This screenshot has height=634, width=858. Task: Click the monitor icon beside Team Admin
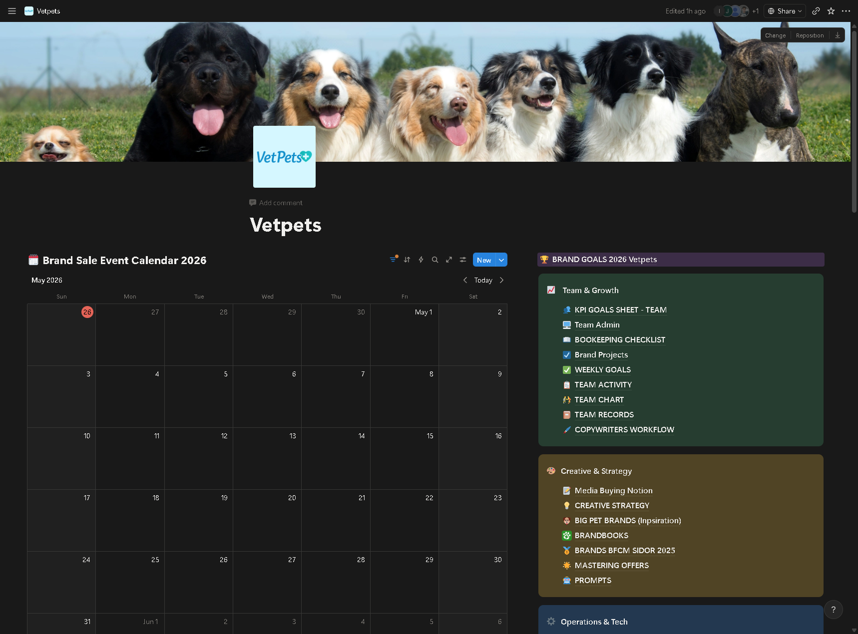click(567, 325)
